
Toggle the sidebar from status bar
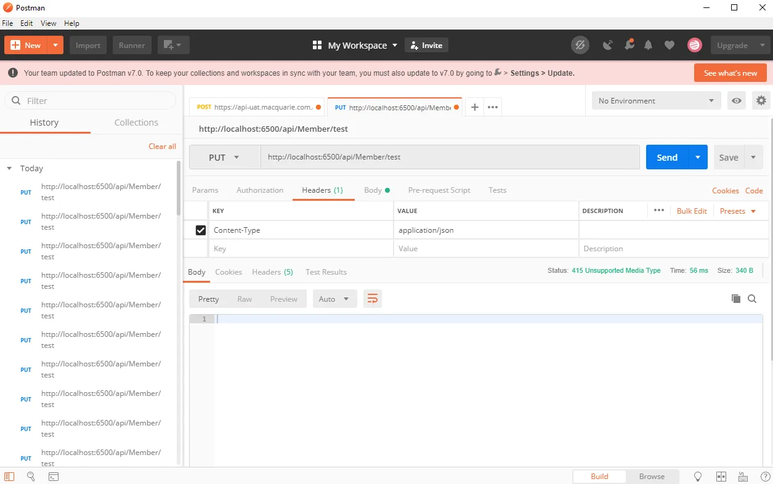[9, 477]
